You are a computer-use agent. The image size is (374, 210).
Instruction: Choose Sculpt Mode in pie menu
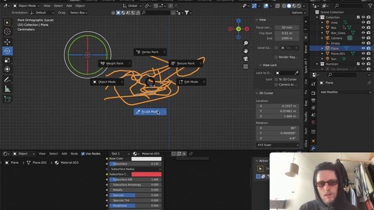coord(150,111)
